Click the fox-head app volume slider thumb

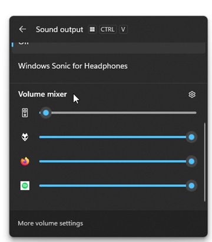(x=191, y=137)
